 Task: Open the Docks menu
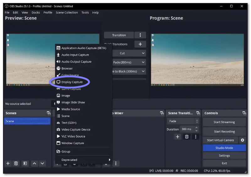[x=36, y=13]
